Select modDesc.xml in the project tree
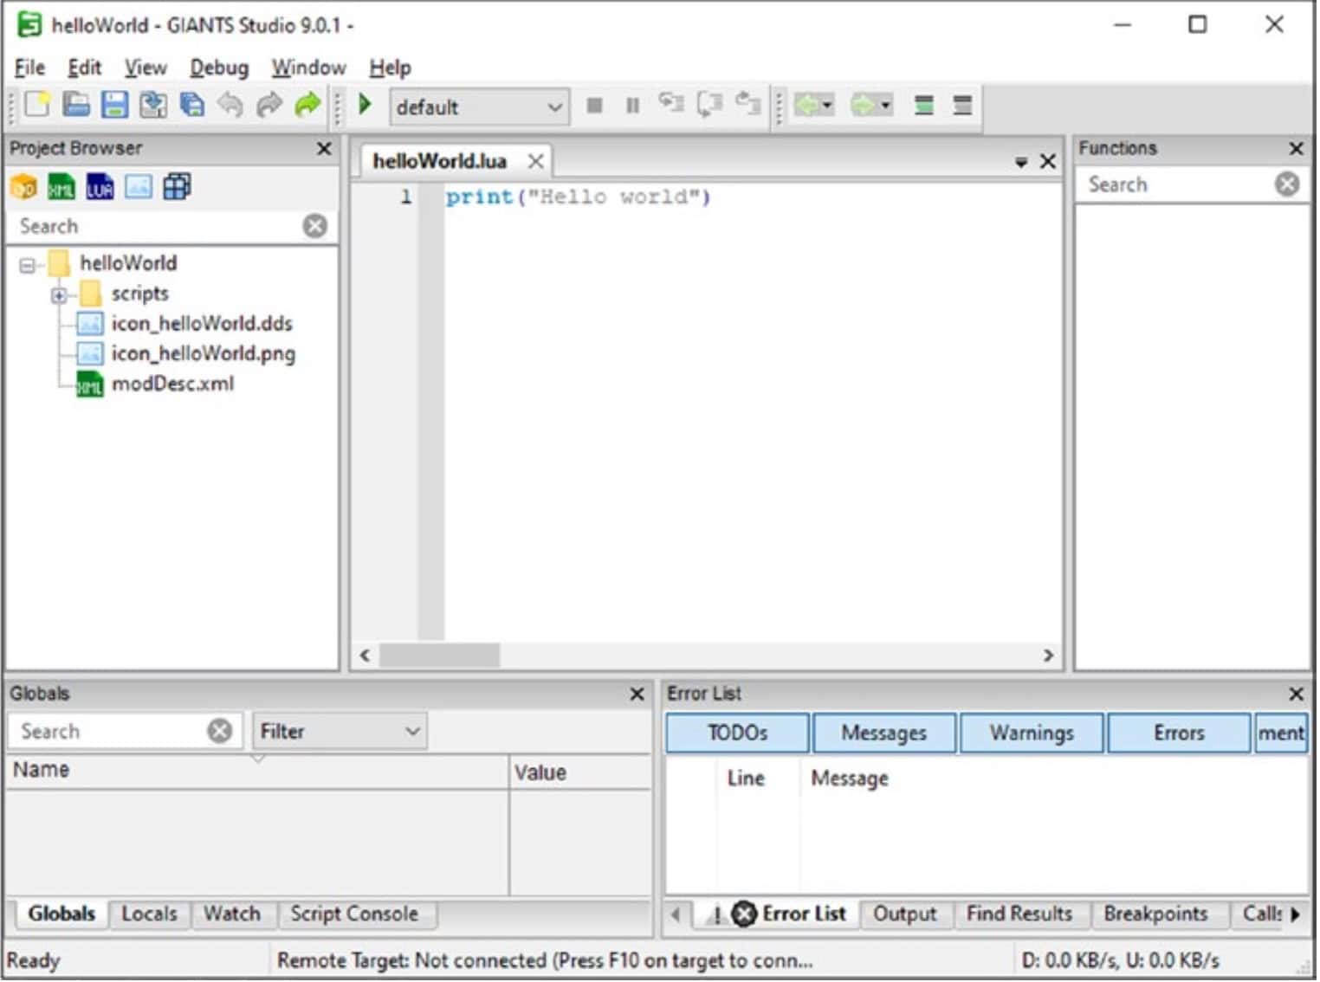Viewport: 1320px width, 982px height. (x=172, y=384)
